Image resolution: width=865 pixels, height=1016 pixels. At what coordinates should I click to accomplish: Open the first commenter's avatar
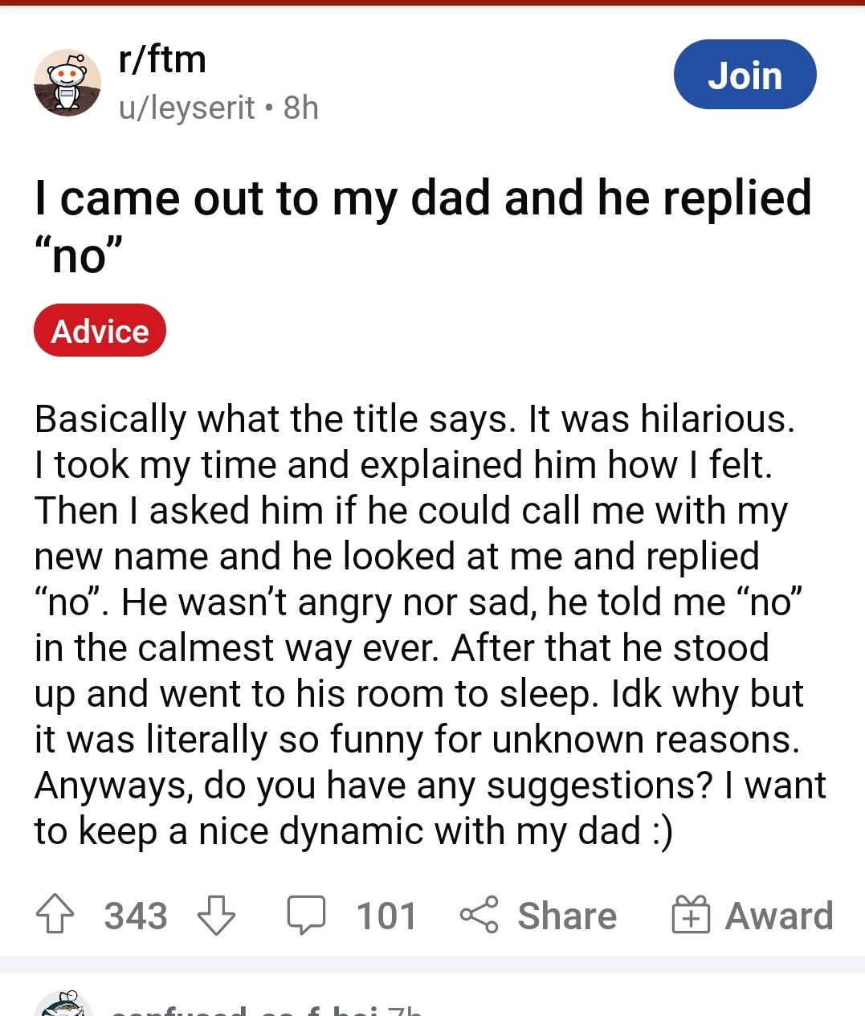pyautogui.click(x=64, y=1006)
